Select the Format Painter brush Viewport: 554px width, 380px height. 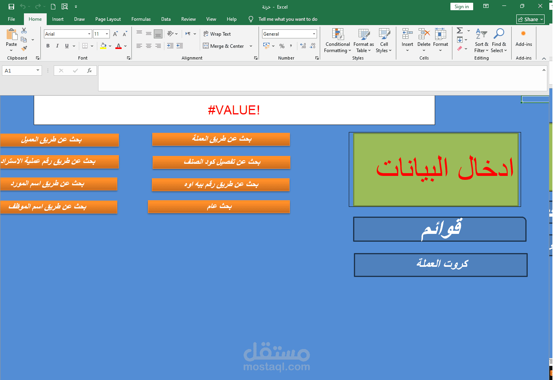24,49
